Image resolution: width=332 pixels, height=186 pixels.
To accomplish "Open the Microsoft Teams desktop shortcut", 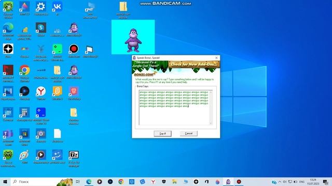I will [x=8, y=137].
